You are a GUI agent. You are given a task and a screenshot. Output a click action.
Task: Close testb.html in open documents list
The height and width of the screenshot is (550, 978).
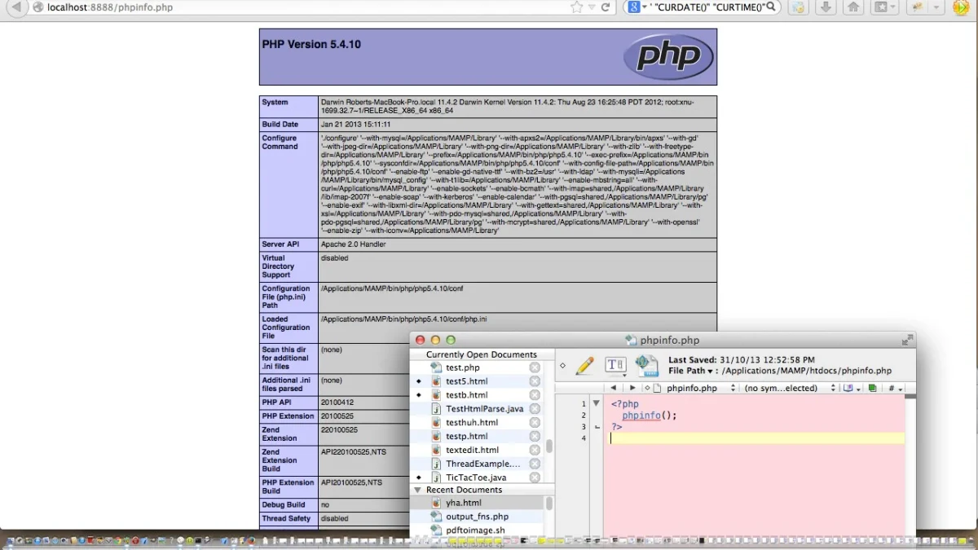click(535, 395)
